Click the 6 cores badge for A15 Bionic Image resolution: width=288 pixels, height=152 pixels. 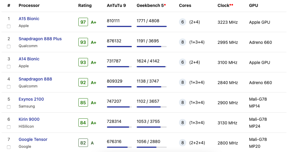pos(183,22)
